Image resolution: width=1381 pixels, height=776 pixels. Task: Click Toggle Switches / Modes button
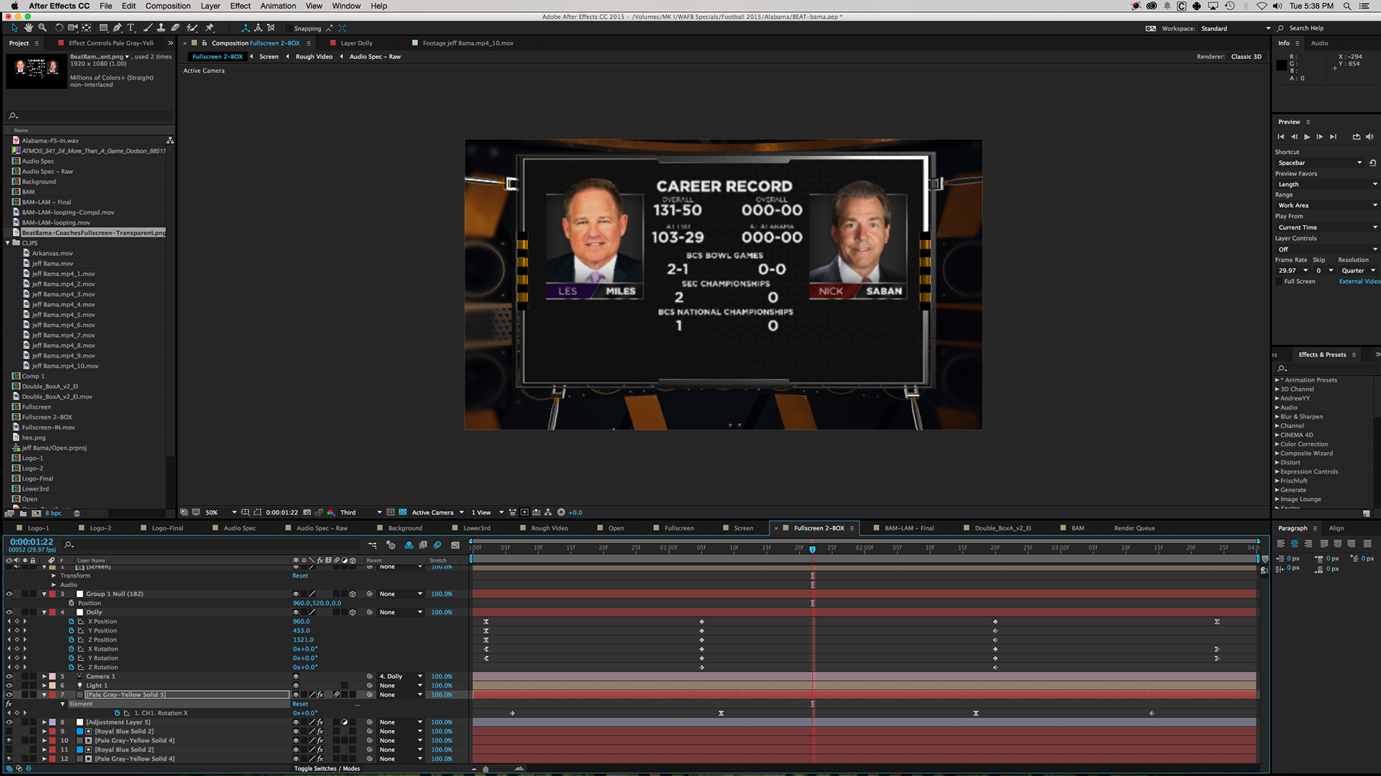[x=327, y=769]
